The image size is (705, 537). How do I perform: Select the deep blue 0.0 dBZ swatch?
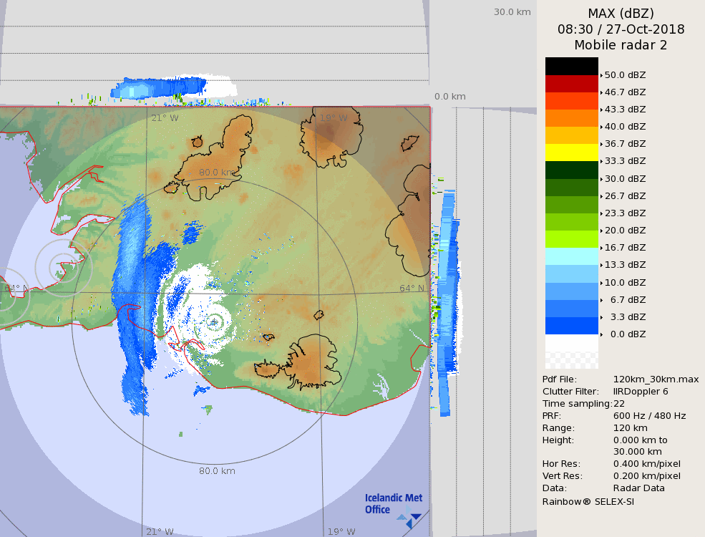(x=571, y=326)
